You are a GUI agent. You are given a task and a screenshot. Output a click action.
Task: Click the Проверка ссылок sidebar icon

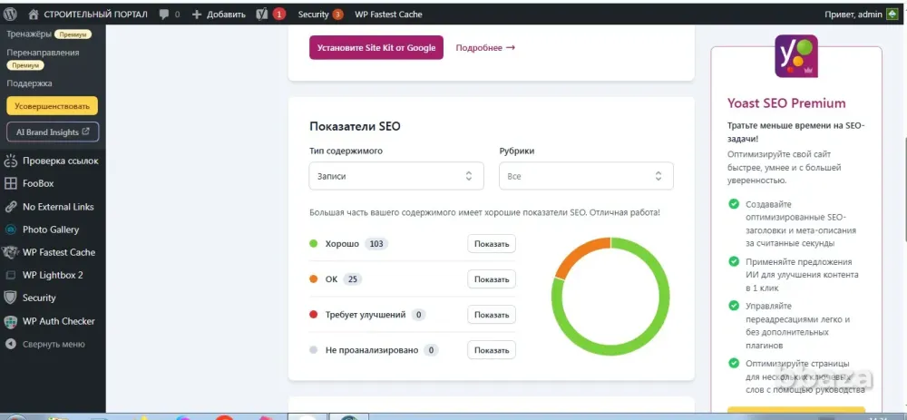(x=10, y=161)
